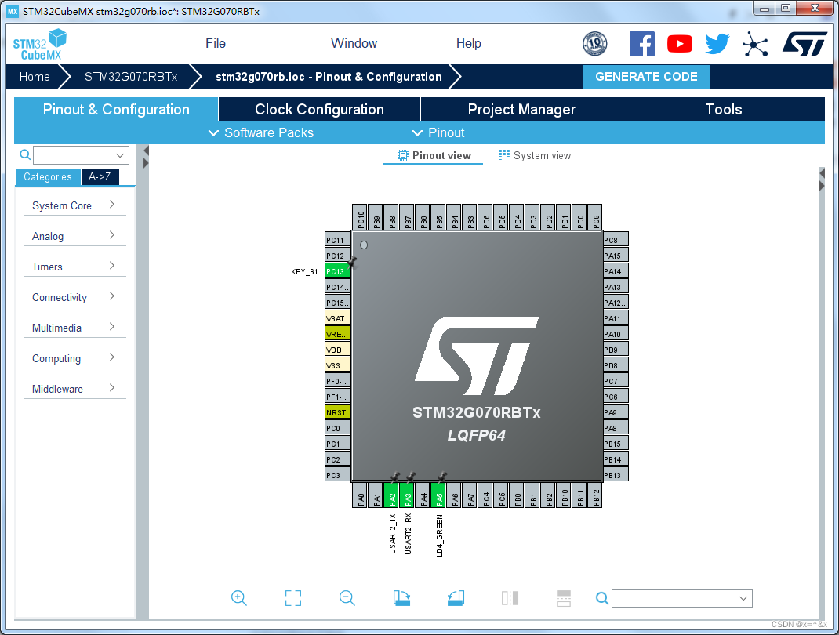Go to Home breadcrumb

coord(35,77)
